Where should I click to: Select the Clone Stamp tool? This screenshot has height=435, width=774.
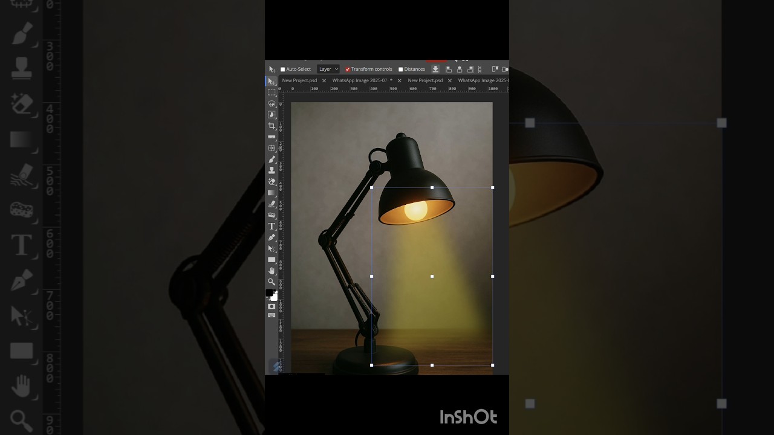[x=272, y=170]
